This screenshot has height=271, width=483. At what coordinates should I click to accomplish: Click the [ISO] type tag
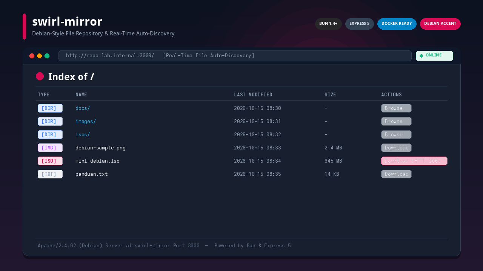click(50, 161)
